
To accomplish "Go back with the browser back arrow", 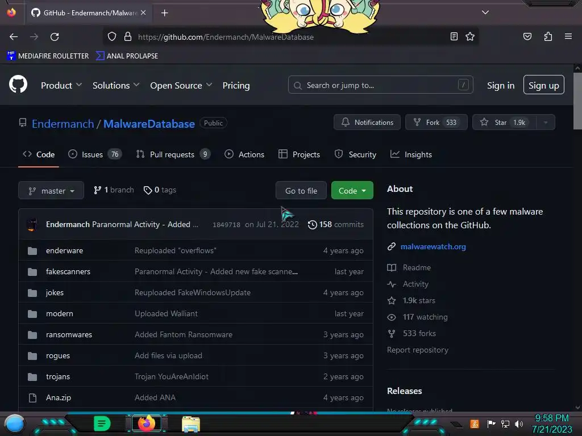I will pyautogui.click(x=14, y=37).
